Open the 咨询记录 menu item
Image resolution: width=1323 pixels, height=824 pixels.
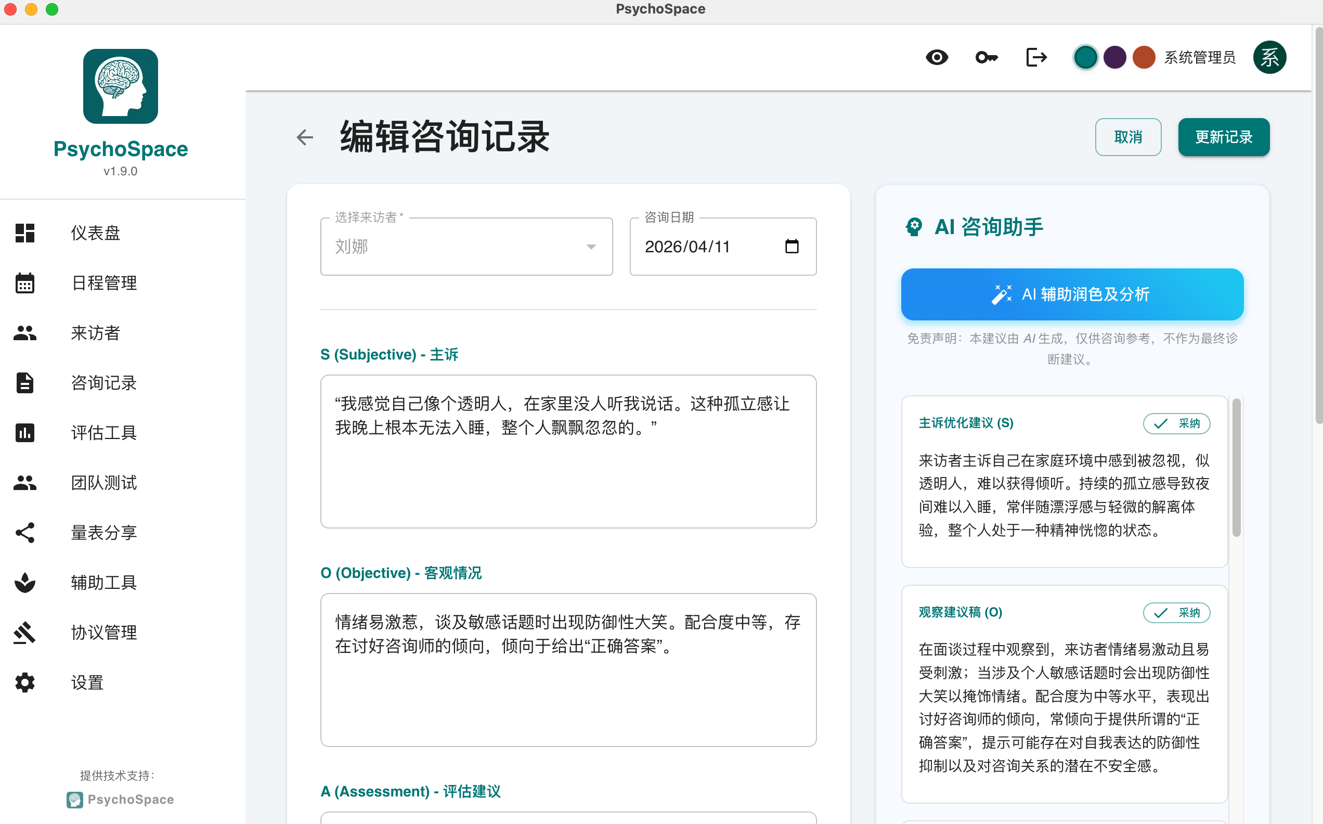tap(103, 382)
